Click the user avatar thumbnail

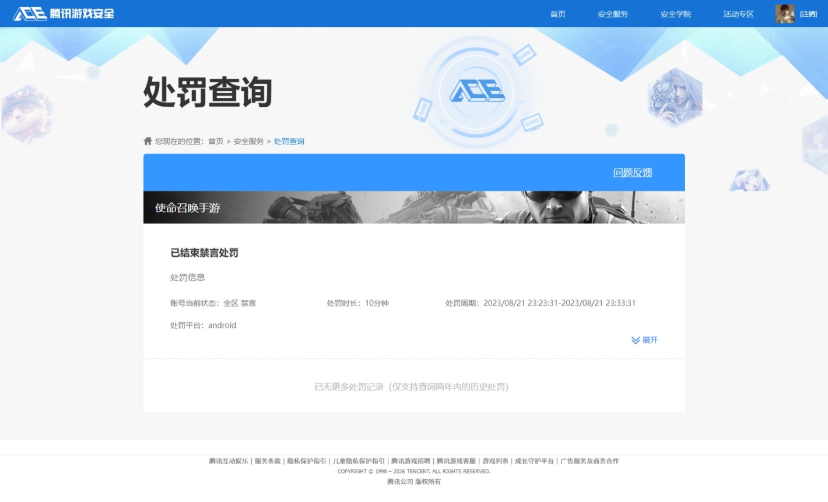(785, 13)
